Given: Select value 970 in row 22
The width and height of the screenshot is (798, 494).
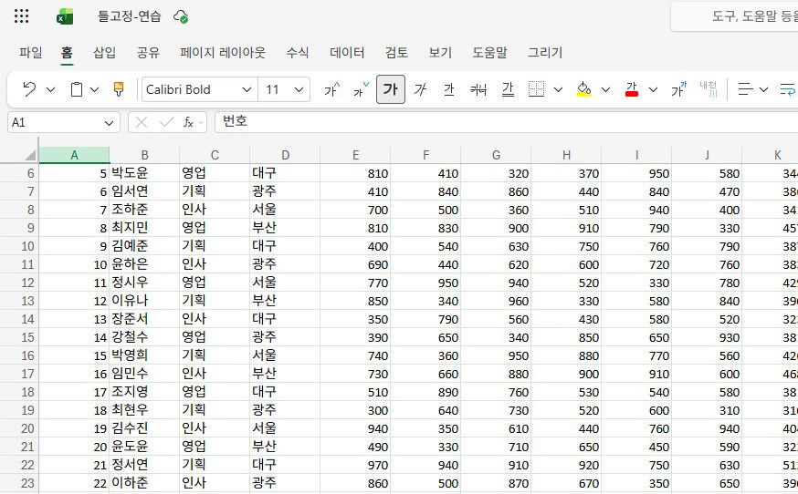Looking at the screenshot, I should (x=355, y=465).
